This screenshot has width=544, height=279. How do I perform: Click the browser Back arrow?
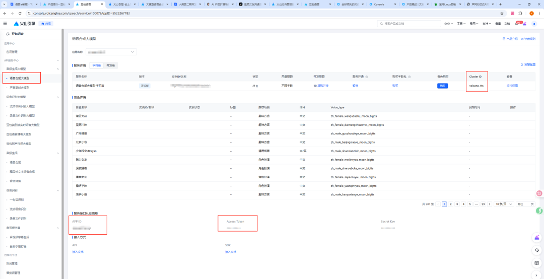point(5,13)
